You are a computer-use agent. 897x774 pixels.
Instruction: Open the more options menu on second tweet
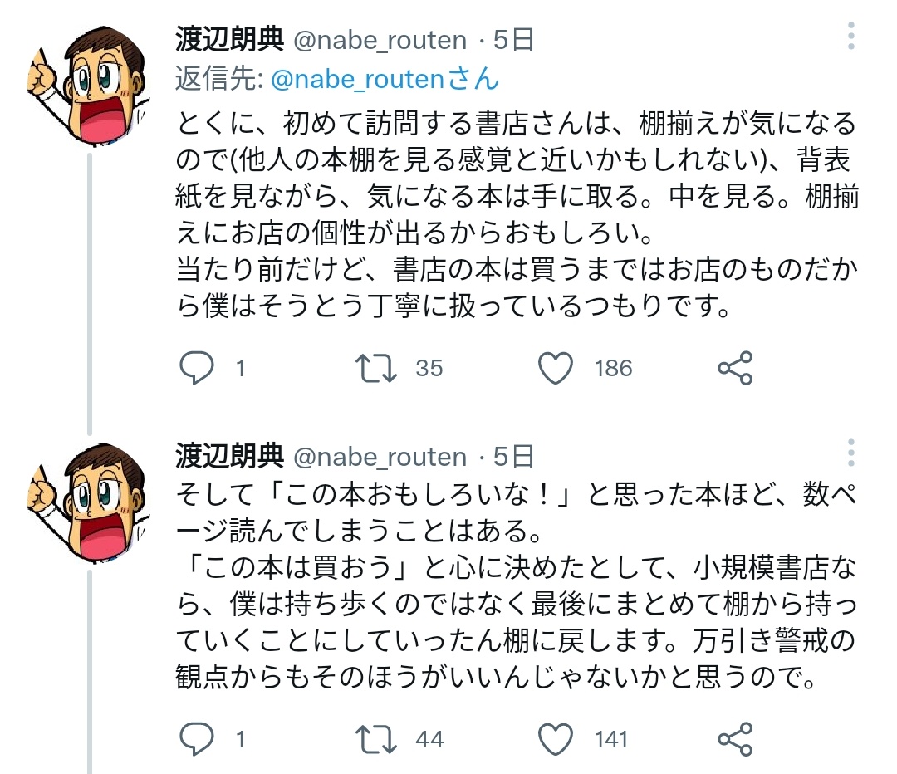point(850,453)
